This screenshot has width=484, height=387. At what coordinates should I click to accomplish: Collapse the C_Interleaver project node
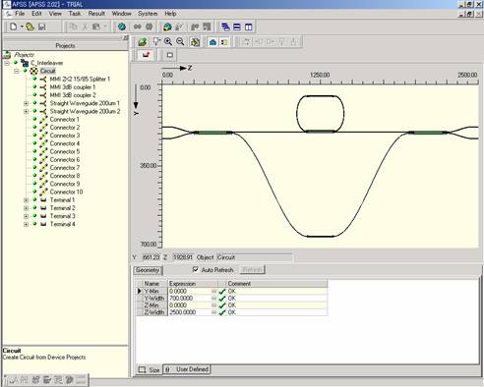7,63
